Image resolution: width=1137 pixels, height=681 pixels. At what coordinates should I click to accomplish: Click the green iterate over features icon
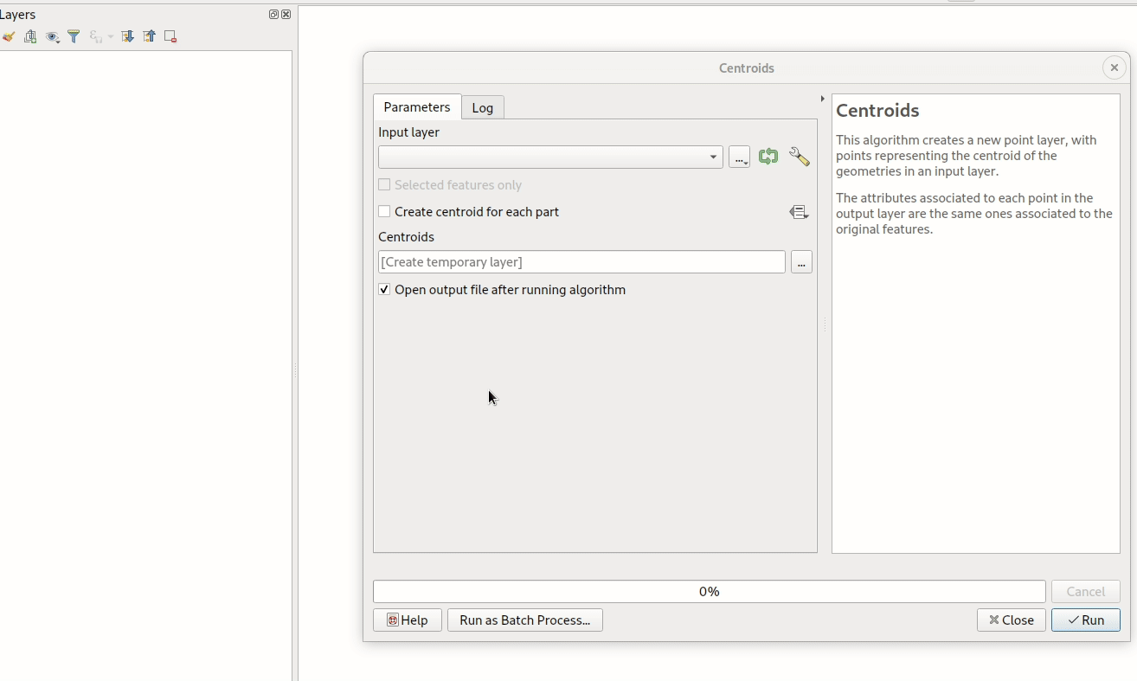pos(768,157)
